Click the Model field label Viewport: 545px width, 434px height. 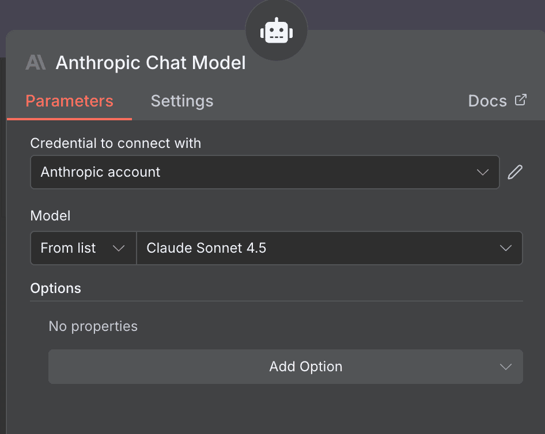tap(50, 216)
